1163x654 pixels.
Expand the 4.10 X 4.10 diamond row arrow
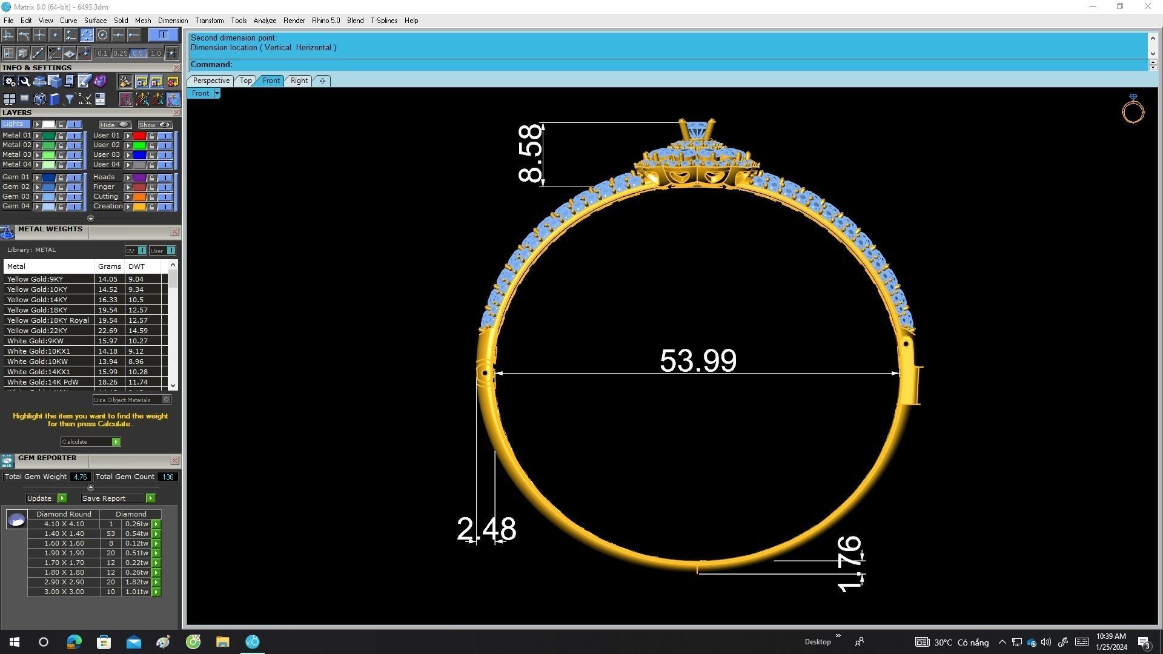pyautogui.click(x=156, y=524)
